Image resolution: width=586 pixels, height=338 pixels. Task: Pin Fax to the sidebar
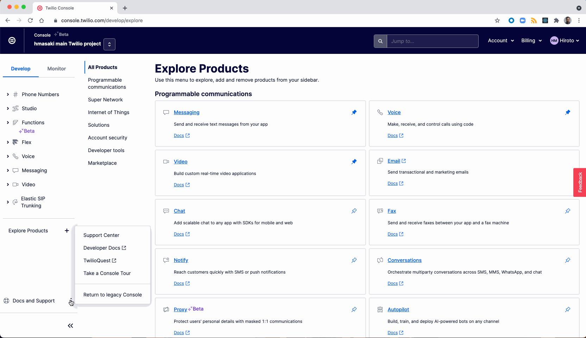tap(568, 211)
